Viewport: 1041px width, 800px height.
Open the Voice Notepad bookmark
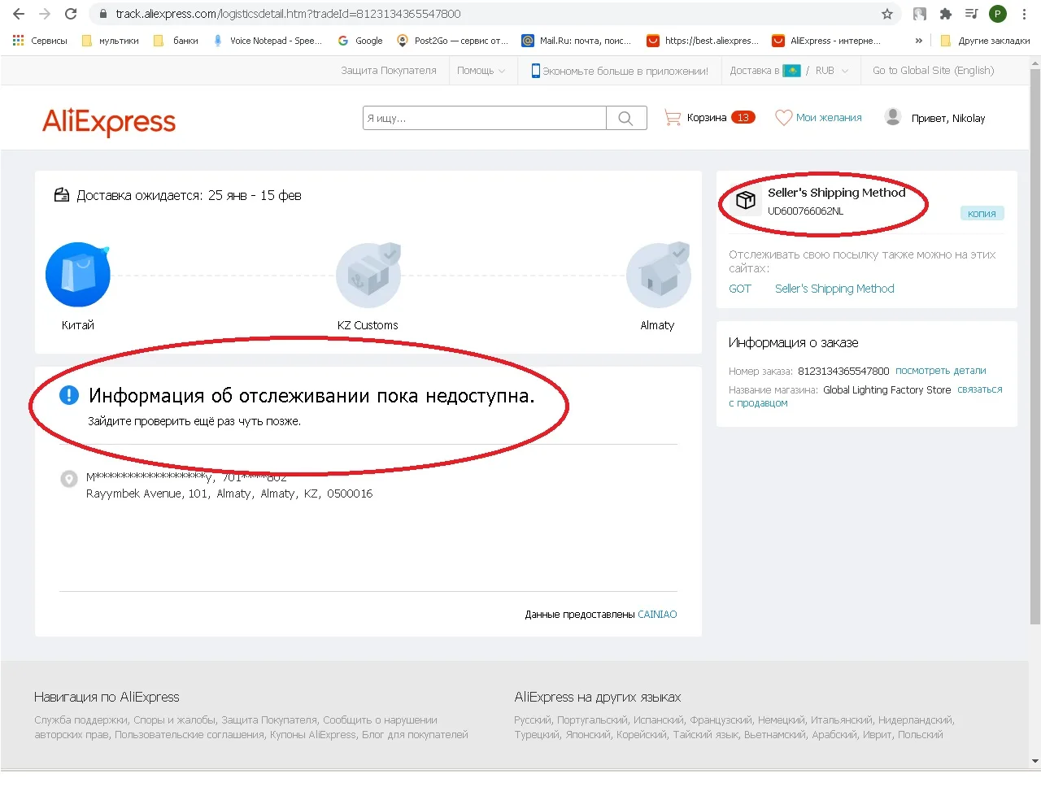click(267, 41)
